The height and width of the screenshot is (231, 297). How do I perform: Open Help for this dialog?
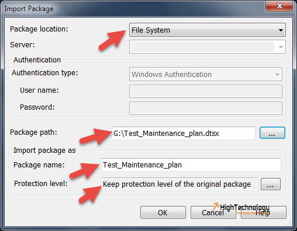tap(264, 212)
